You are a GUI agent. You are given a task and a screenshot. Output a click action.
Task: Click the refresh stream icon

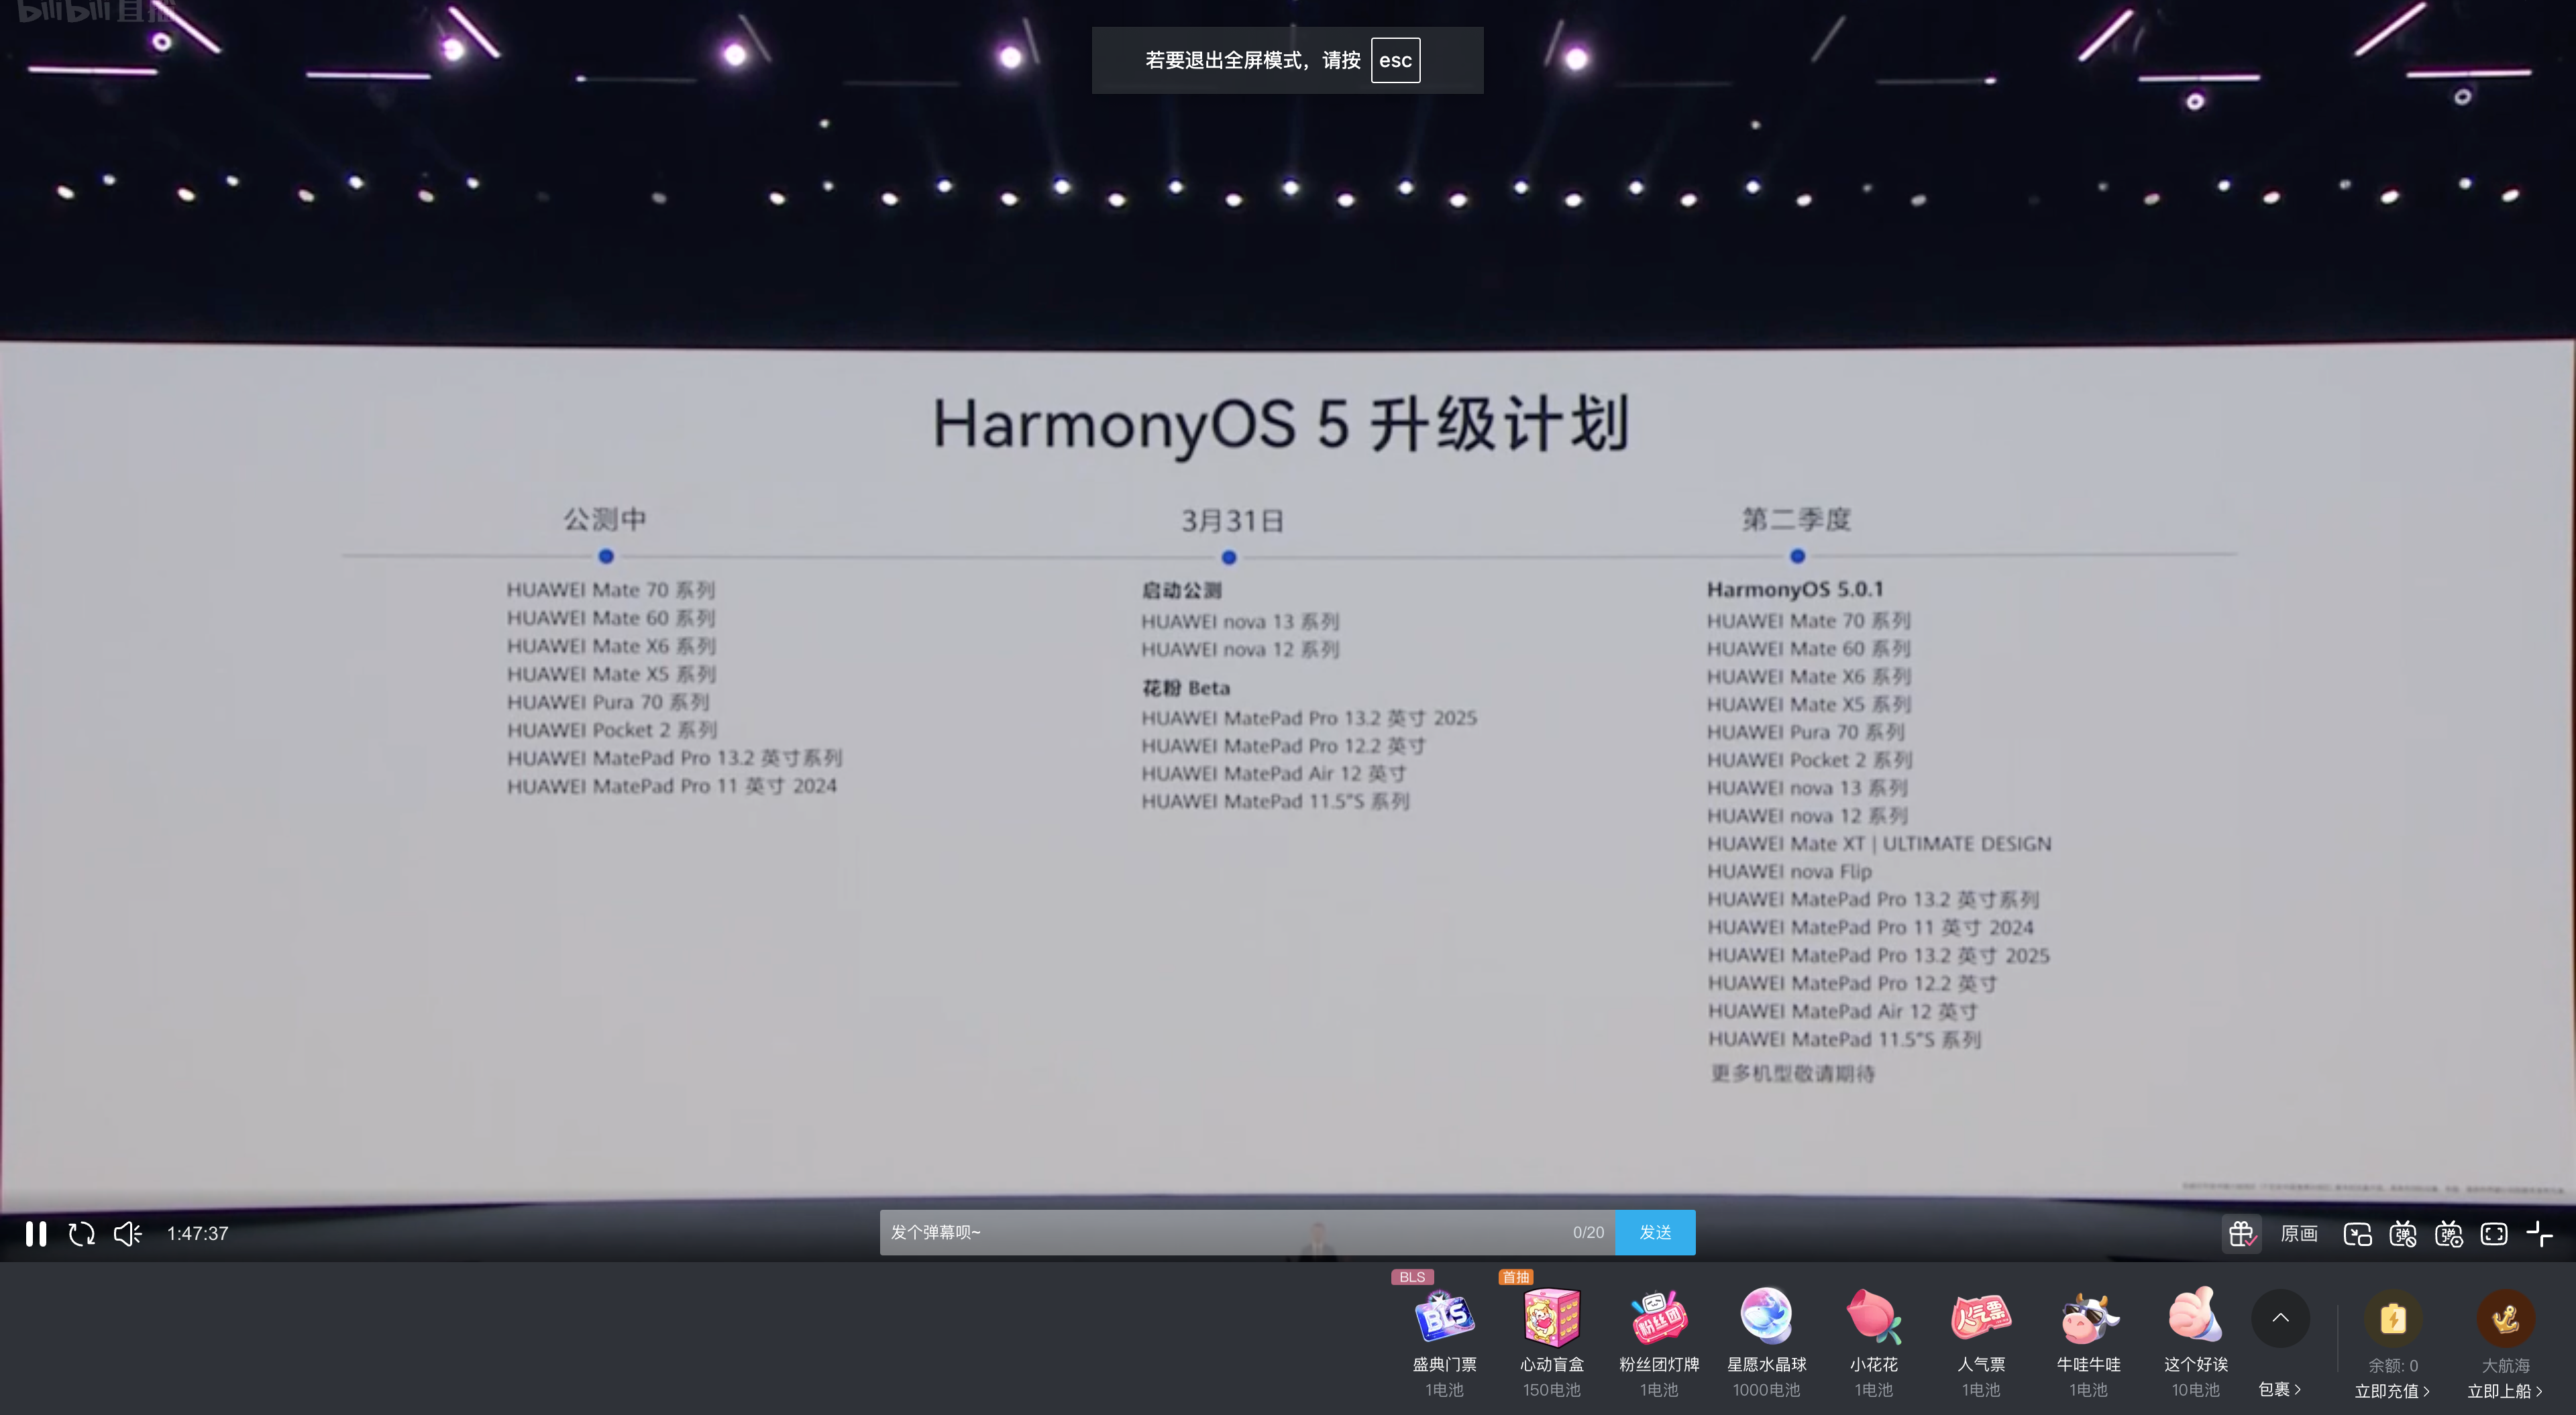pyautogui.click(x=82, y=1233)
